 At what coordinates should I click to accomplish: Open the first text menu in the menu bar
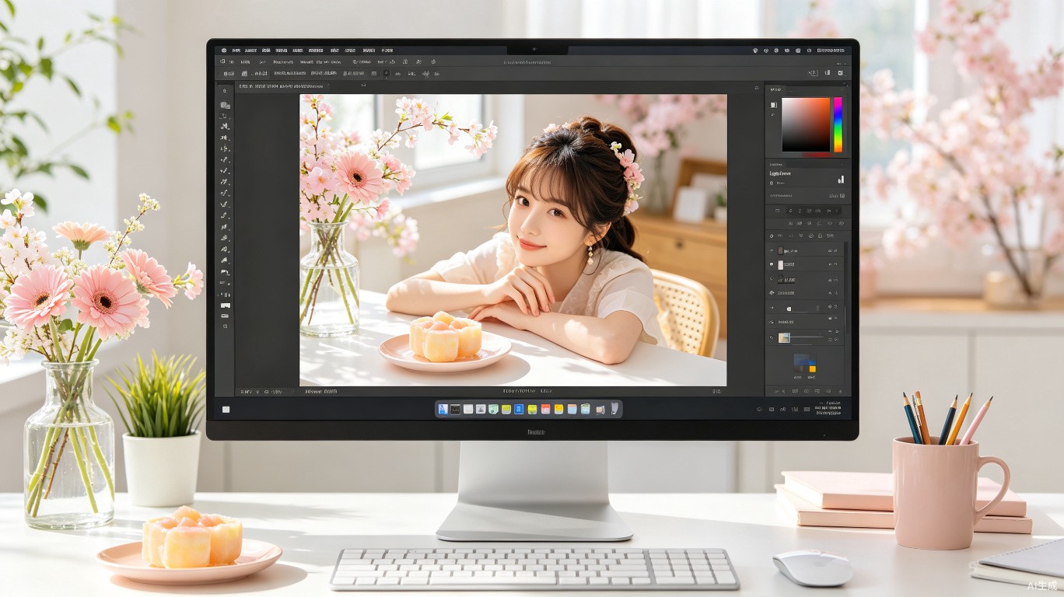[x=236, y=50]
